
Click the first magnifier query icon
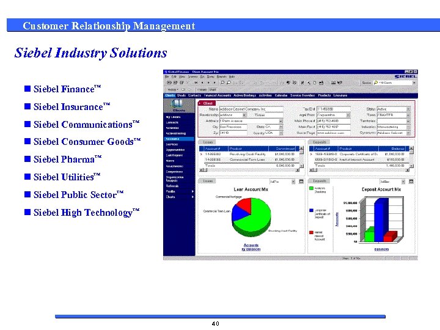(222, 82)
